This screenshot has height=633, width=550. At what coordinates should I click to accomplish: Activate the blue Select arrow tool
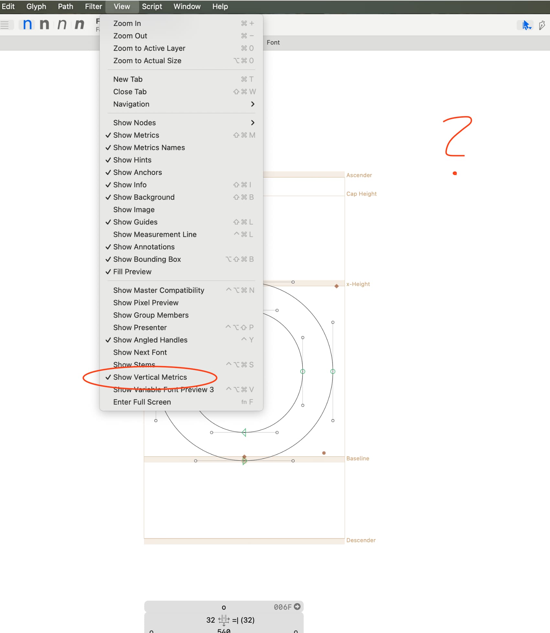pos(526,25)
